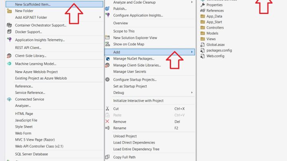Viewport: 287px width, 161px height.
Task: Expand the Debug submenu arrow
Action: click(x=192, y=93)
